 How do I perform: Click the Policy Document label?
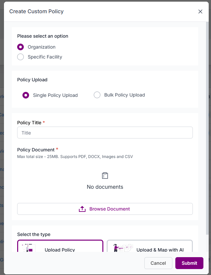(x=35, y=150)
